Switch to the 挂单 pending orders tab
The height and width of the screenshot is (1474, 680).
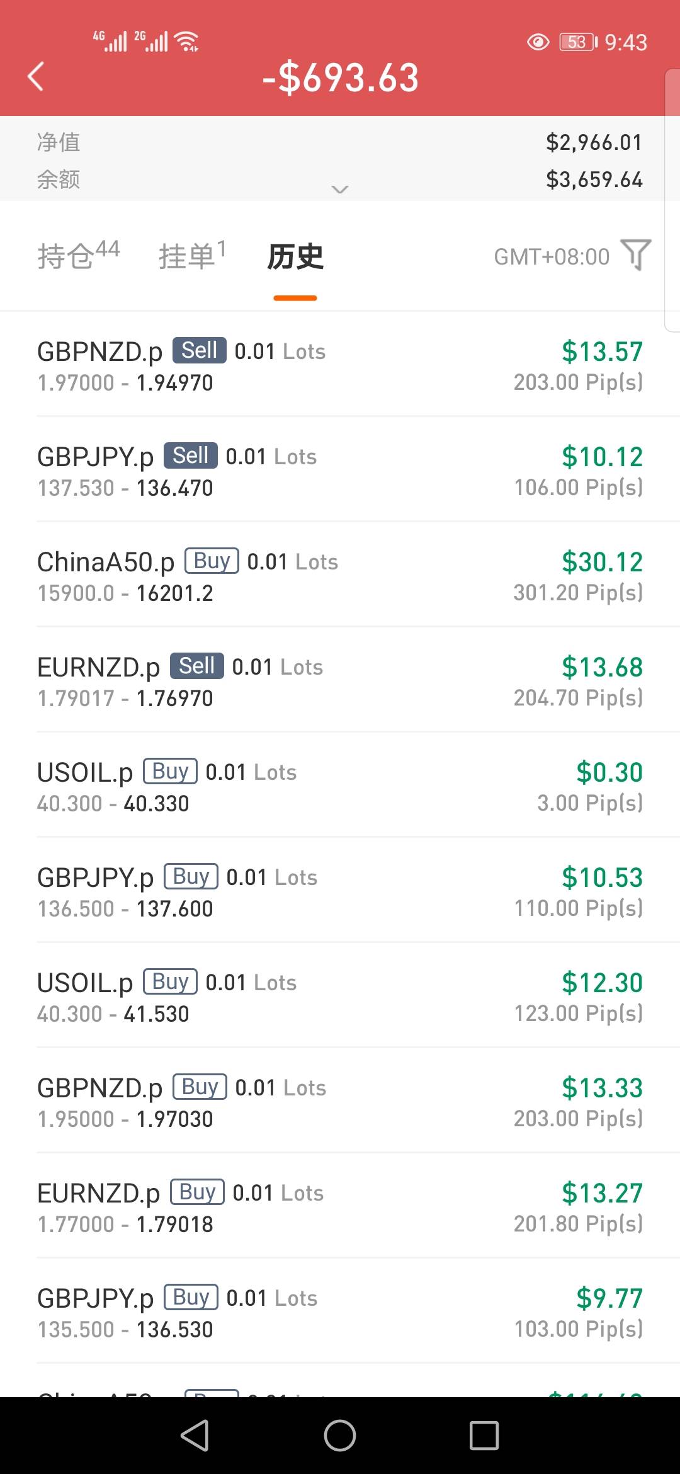click(192, 256)
